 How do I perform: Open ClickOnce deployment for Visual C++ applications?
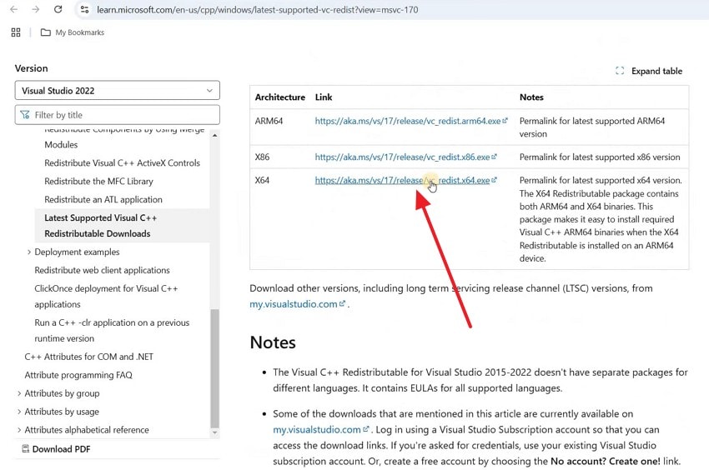tap(106, 296)
